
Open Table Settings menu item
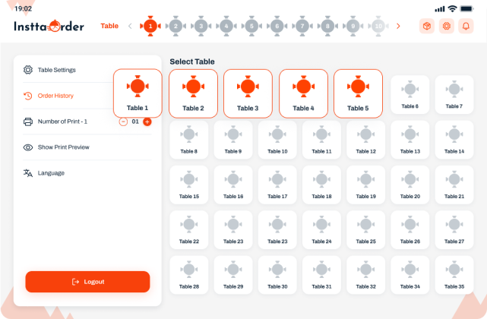(56, 70)
